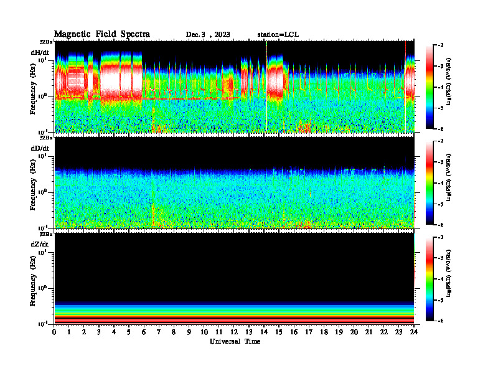This screenshot has width=493, height=381.
Task: Click hour tick "6" on time axis
Action: click(144, 332)
